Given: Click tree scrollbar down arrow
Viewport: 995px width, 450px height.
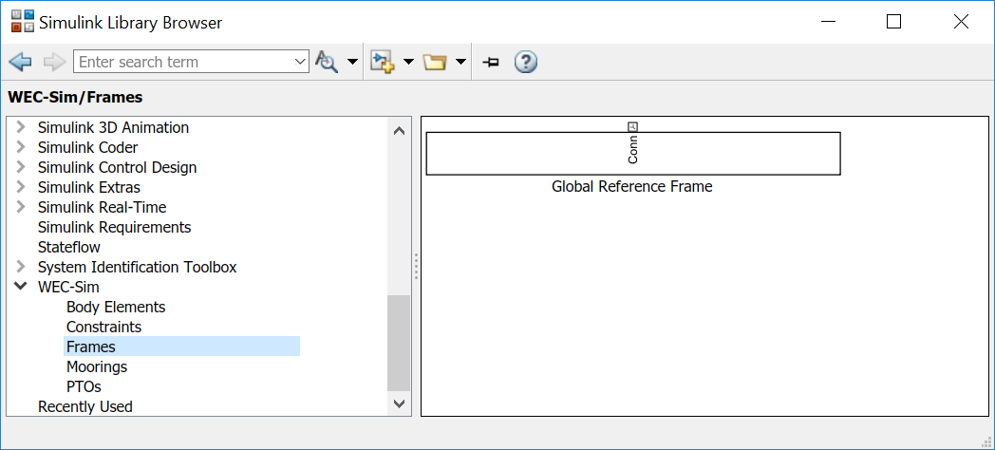Looking at the screenshot, I should tap(399, 403).
